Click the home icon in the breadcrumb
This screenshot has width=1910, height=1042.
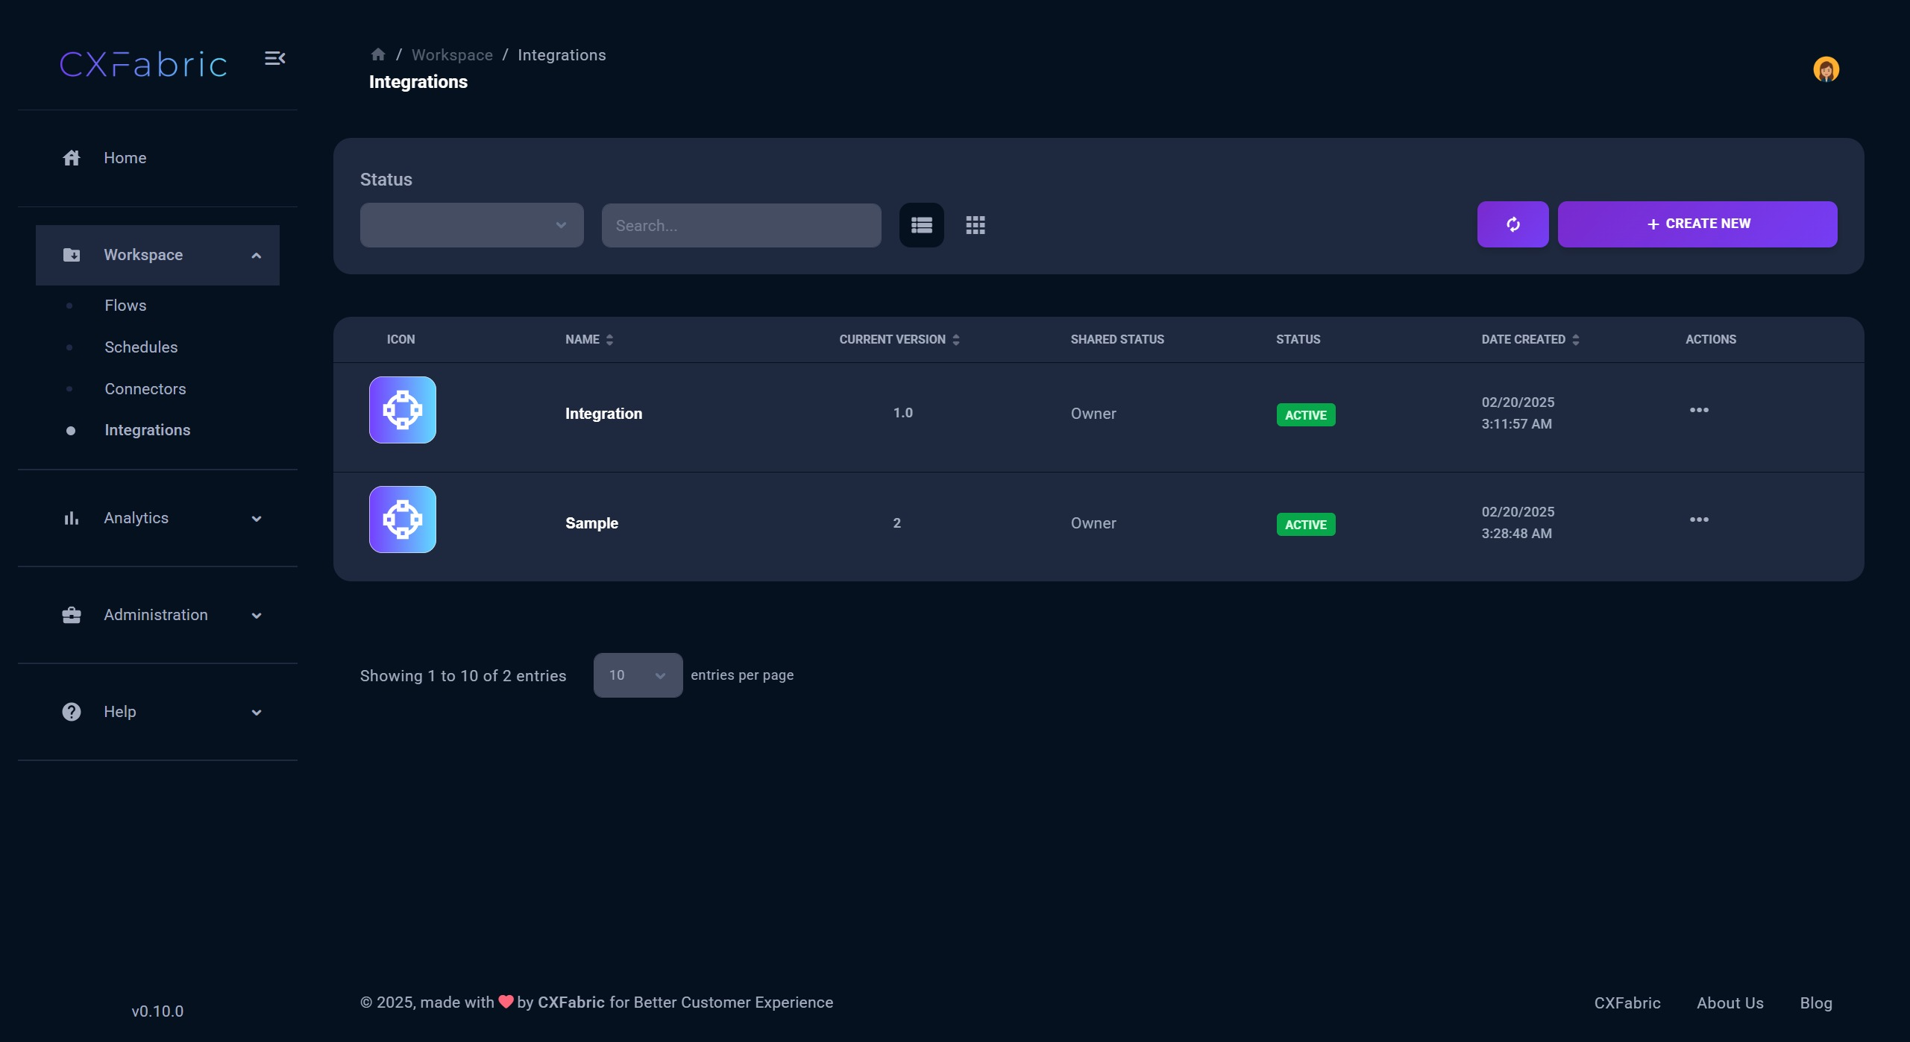tap(378, 54)
